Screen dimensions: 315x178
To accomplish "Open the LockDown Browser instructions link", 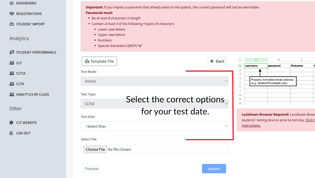I will [x=251, y=125].
